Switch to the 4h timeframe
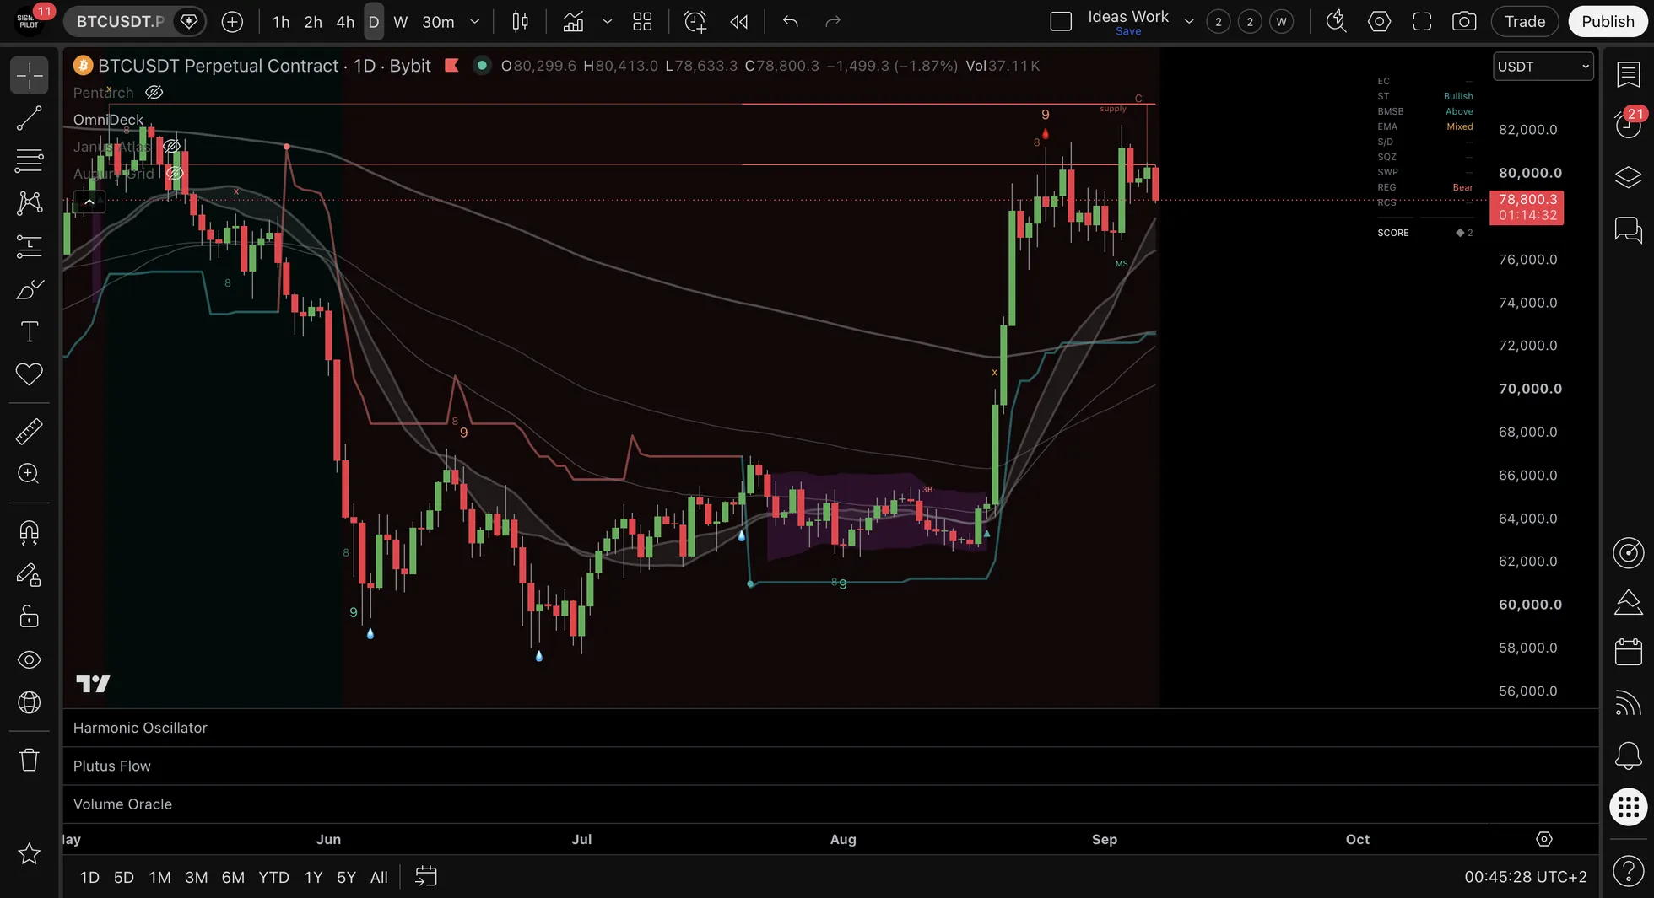 (345, 22)
